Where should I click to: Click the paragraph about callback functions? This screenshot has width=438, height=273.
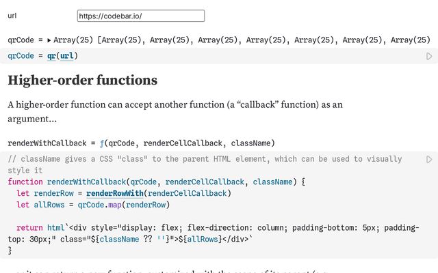[175, 112]
